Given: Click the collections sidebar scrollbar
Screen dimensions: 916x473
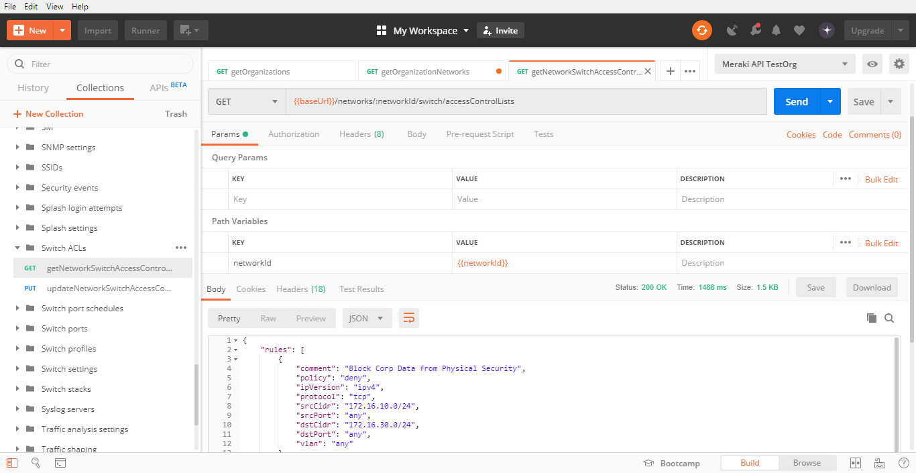Looking at the screenshot, I should tap(196, 395).
